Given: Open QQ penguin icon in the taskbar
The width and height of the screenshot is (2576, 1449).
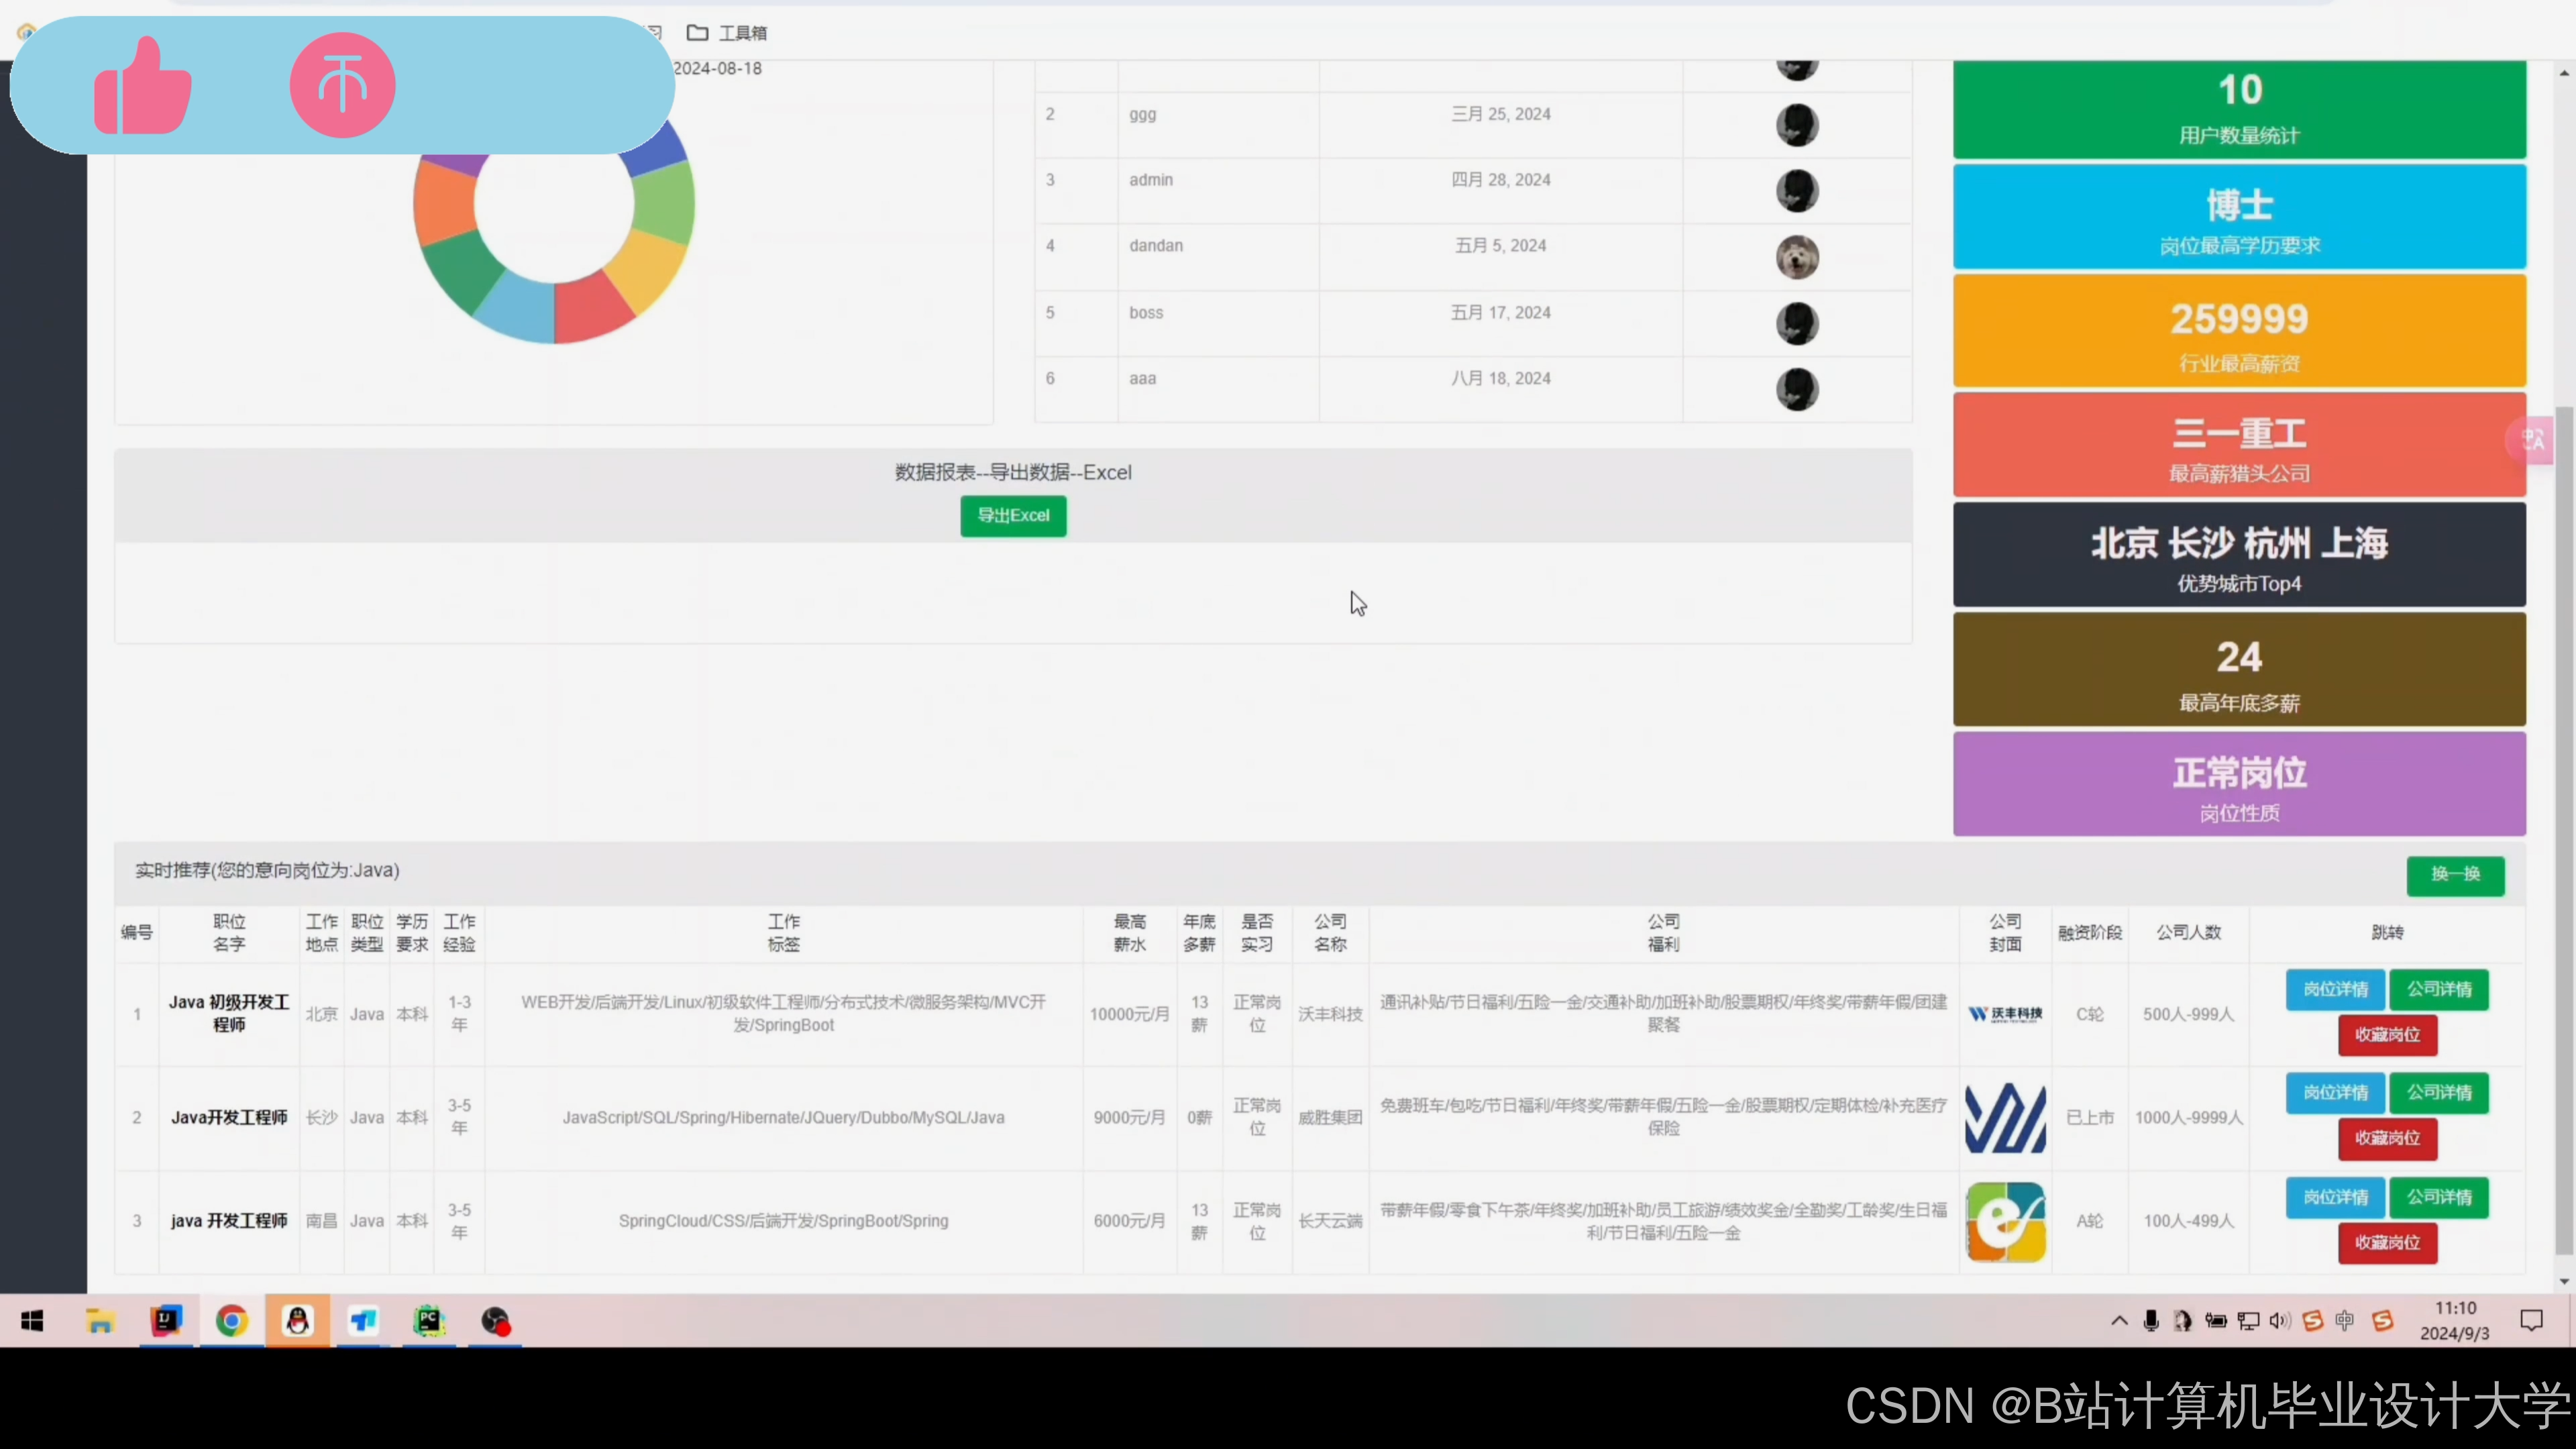Looking at the screenshot, I should (297, 1321).
